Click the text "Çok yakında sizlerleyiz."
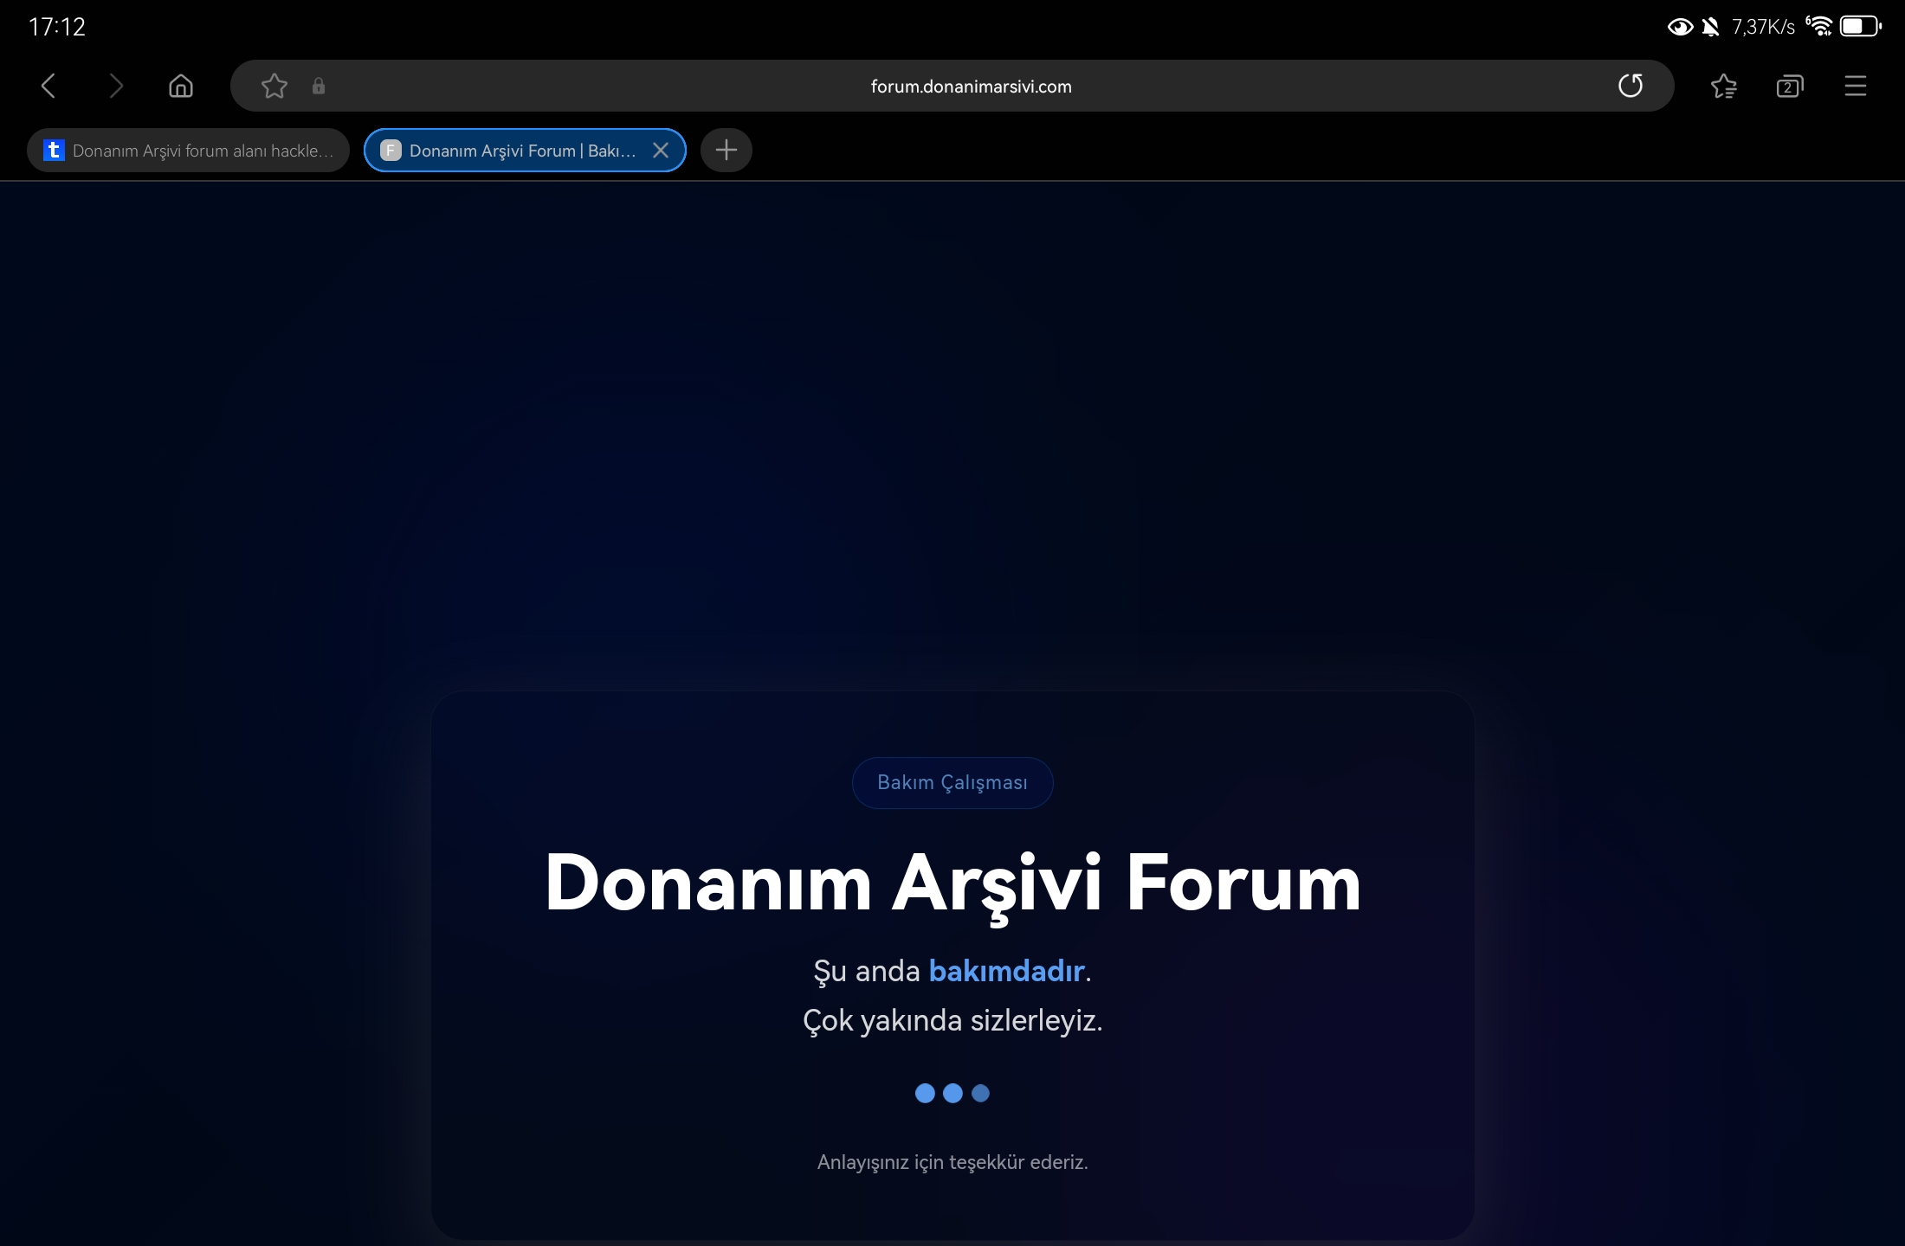 (953, 1020)
